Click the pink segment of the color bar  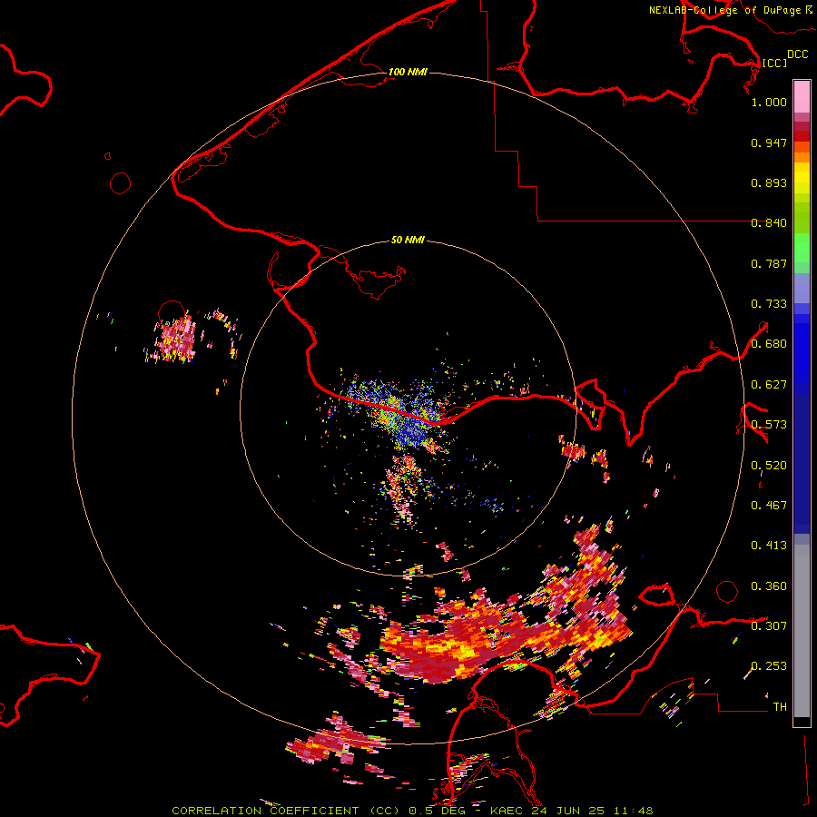click(802, 96)
